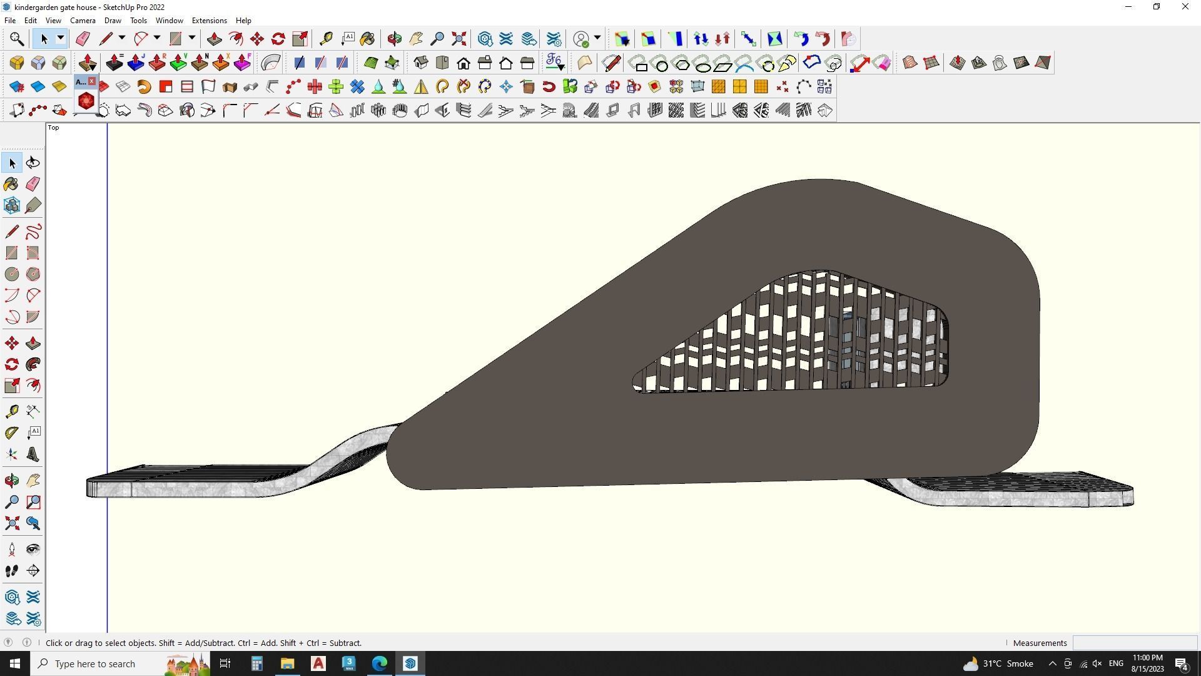Close the small floating A... toolbar
This screenshot has height=676, width=1201.
pos(92,81)
